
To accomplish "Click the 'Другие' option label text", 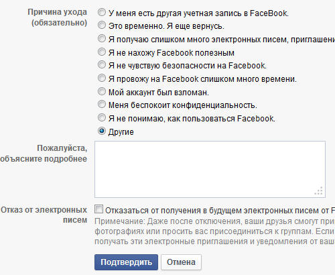I will coord(121,132).
